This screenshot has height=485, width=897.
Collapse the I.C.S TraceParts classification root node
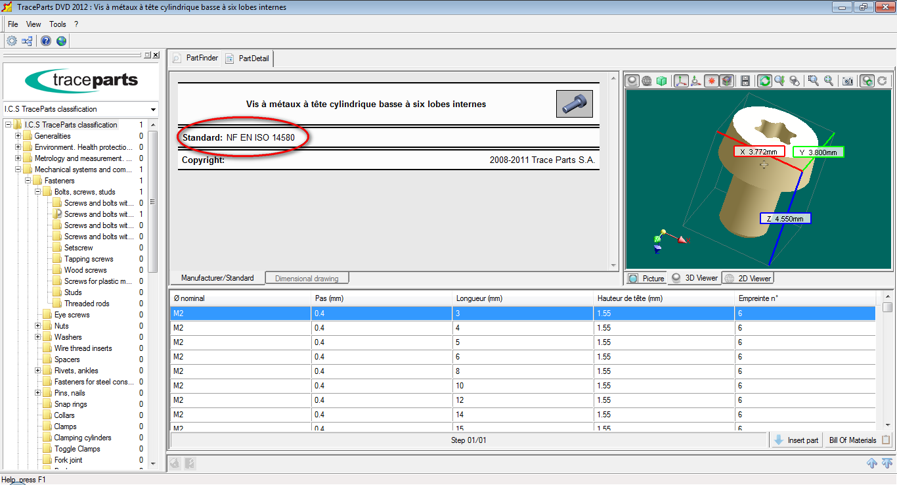point(8,125)
